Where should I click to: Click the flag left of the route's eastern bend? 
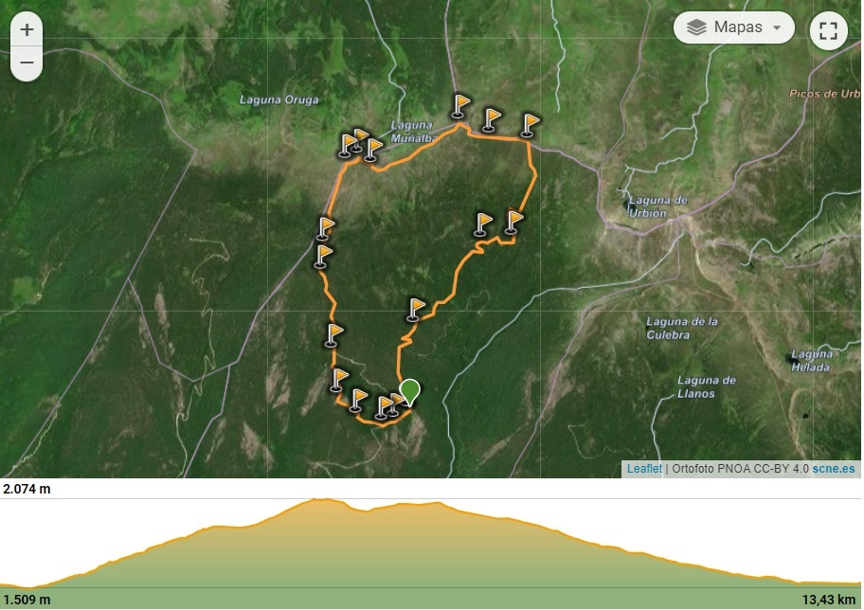click(483, 224)
